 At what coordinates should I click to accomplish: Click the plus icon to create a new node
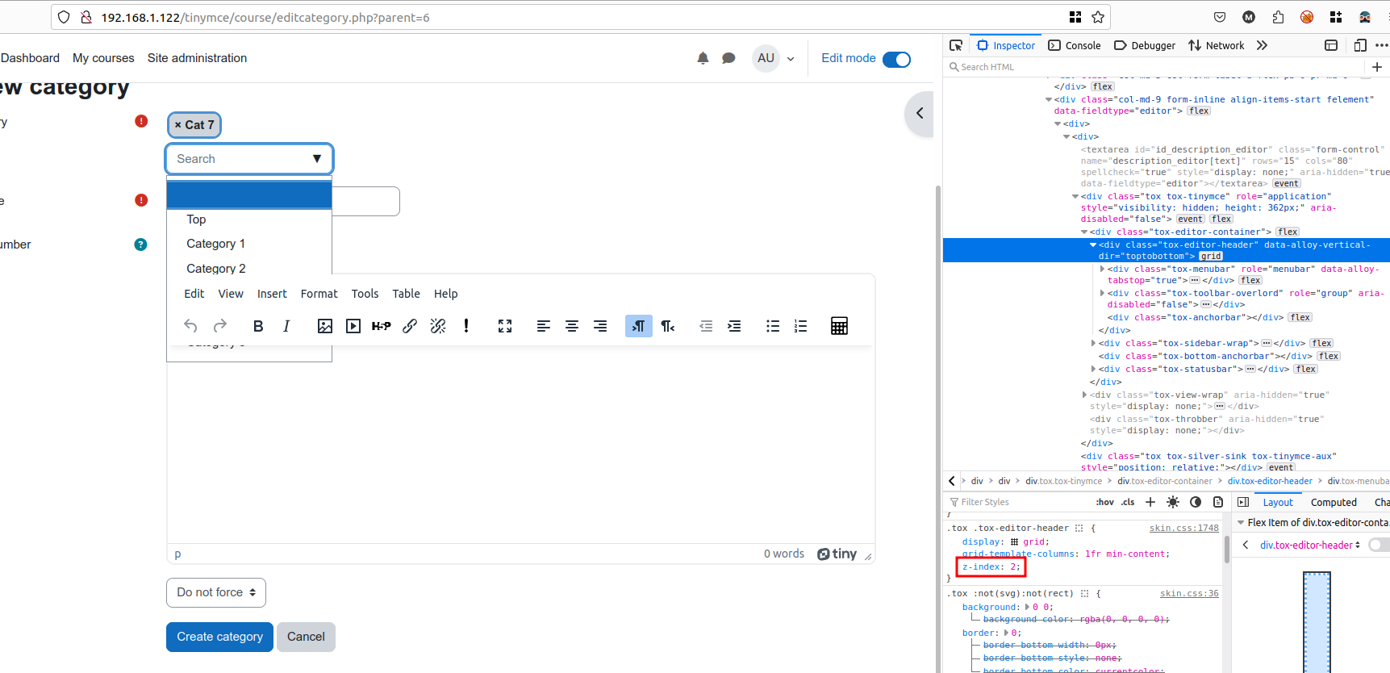click(1377, 67)
